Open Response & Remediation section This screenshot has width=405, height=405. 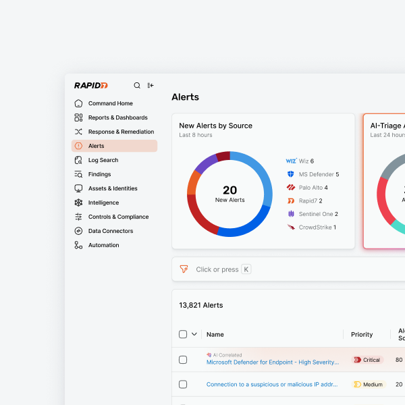click(115, 132)
